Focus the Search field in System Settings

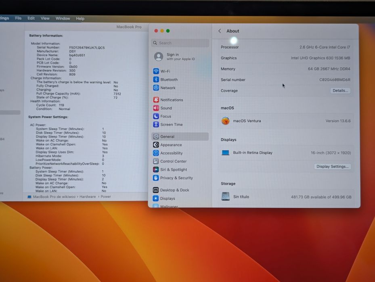pyautogui.click(x=180, y=43)
